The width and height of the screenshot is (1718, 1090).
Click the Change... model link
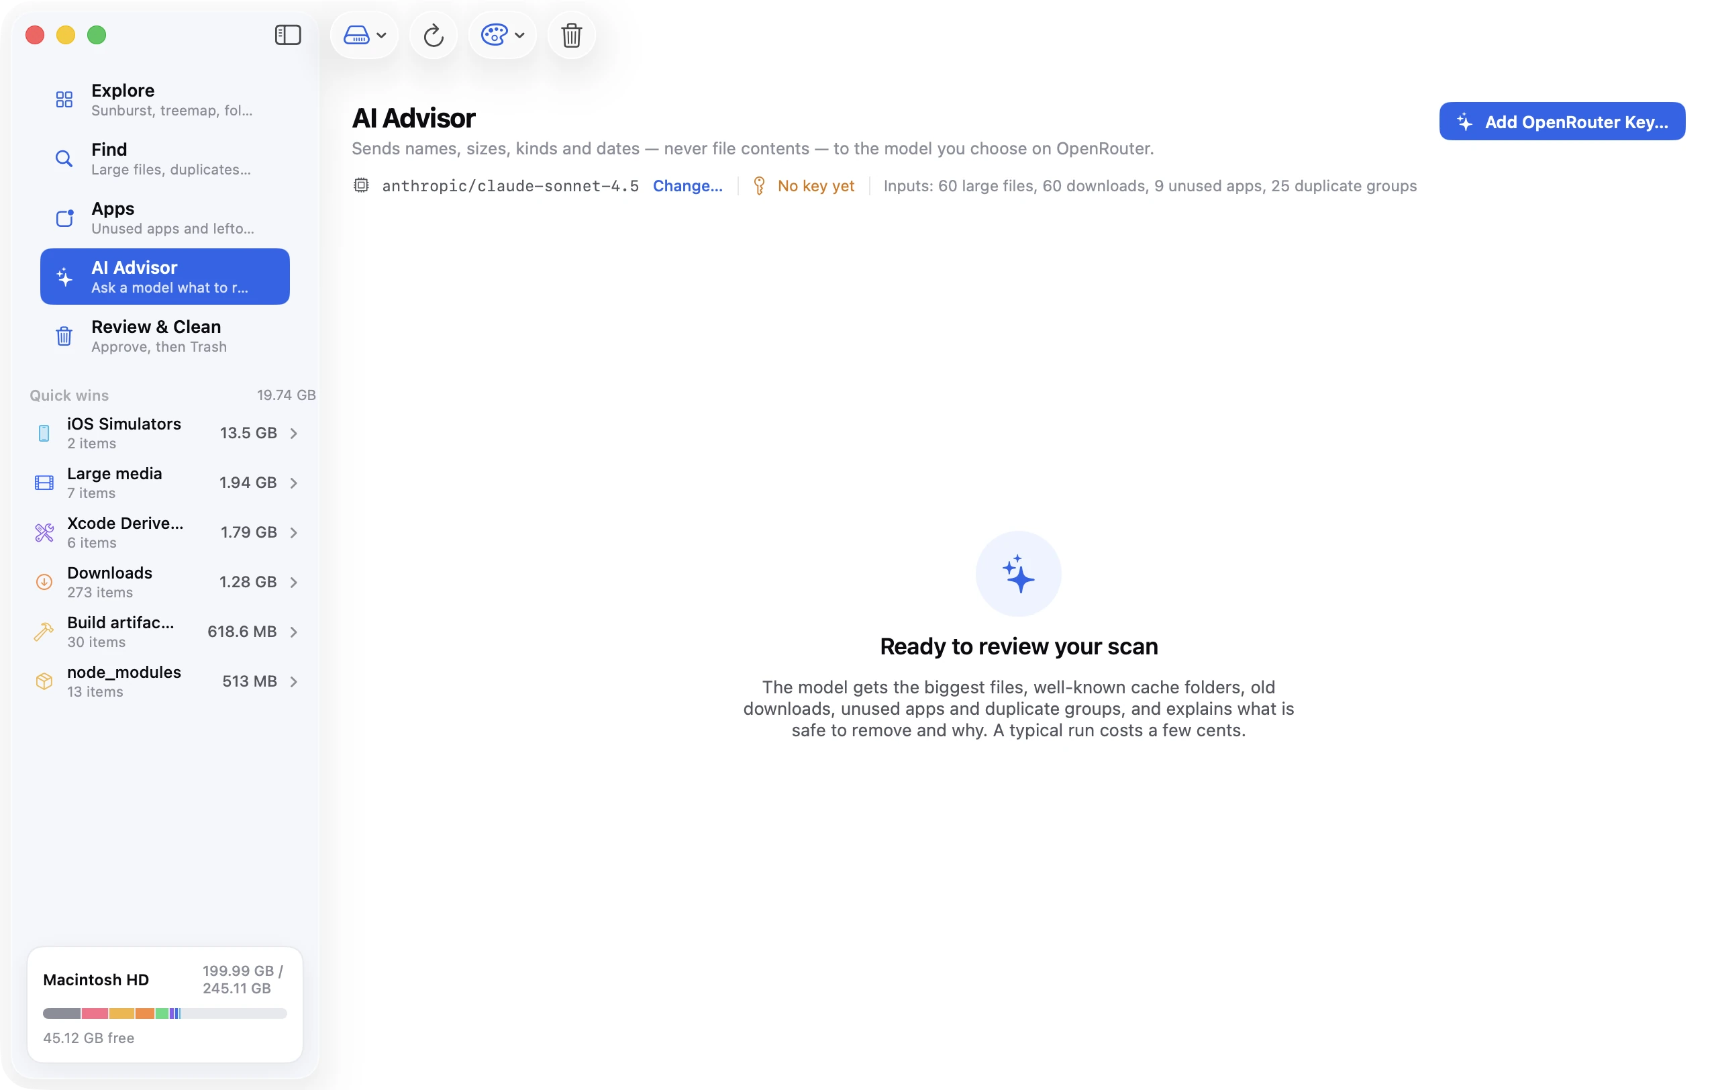pos(688,186)
